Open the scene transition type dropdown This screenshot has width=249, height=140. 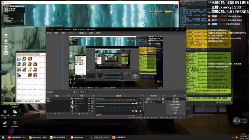tap(153, 99)
